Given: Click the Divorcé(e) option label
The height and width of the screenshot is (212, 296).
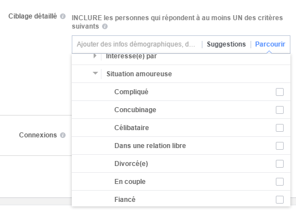Looking at the screenshot, I should click(x=131, y=164).
